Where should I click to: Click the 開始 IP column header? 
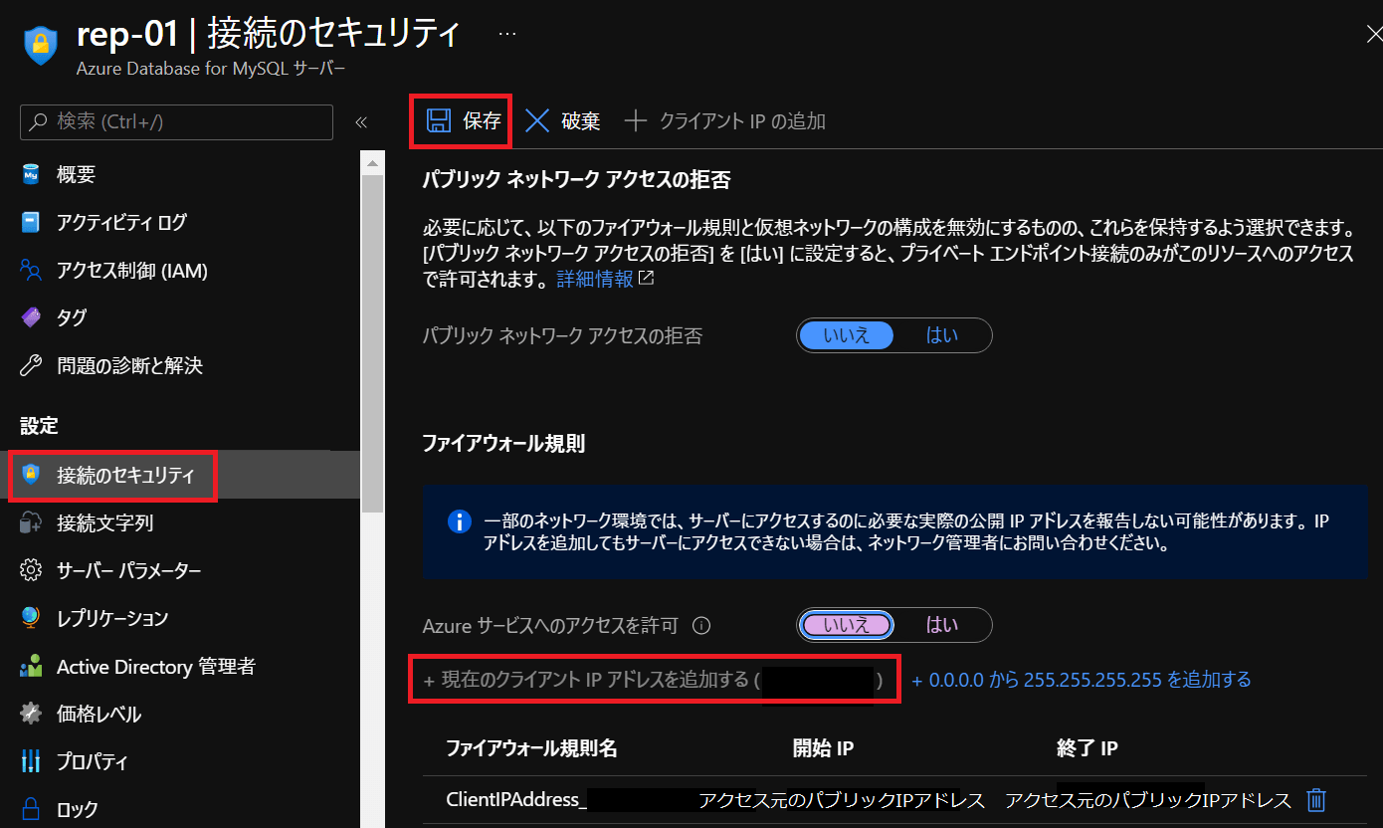point(823,748)
